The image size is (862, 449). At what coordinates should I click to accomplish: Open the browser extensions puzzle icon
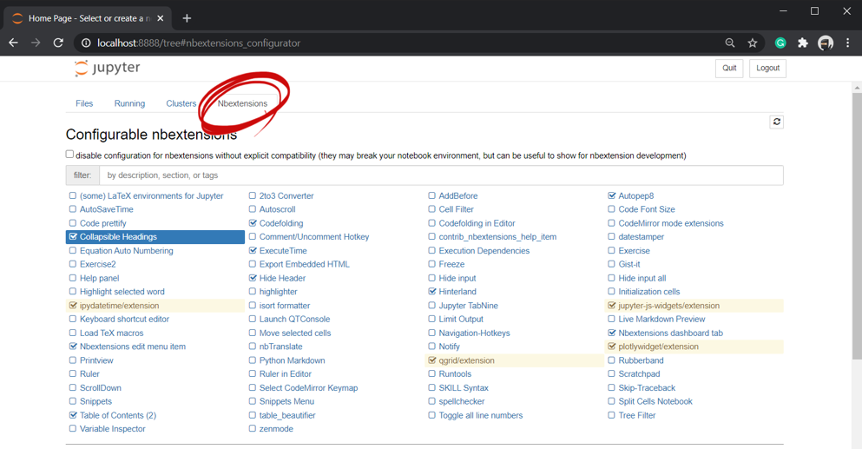click(x=803, y=43)
